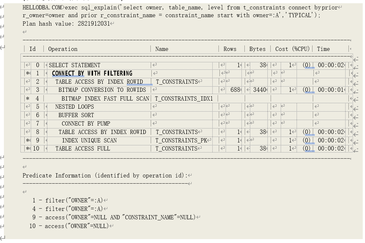Select the SELECT STATEMENT operation cell
Viewport: 365px width, 243px height.
[75, 65]
